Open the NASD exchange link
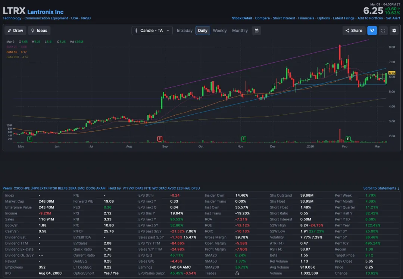Image resolution: width=403 pixels, height=279 pixels. point(86,18)
